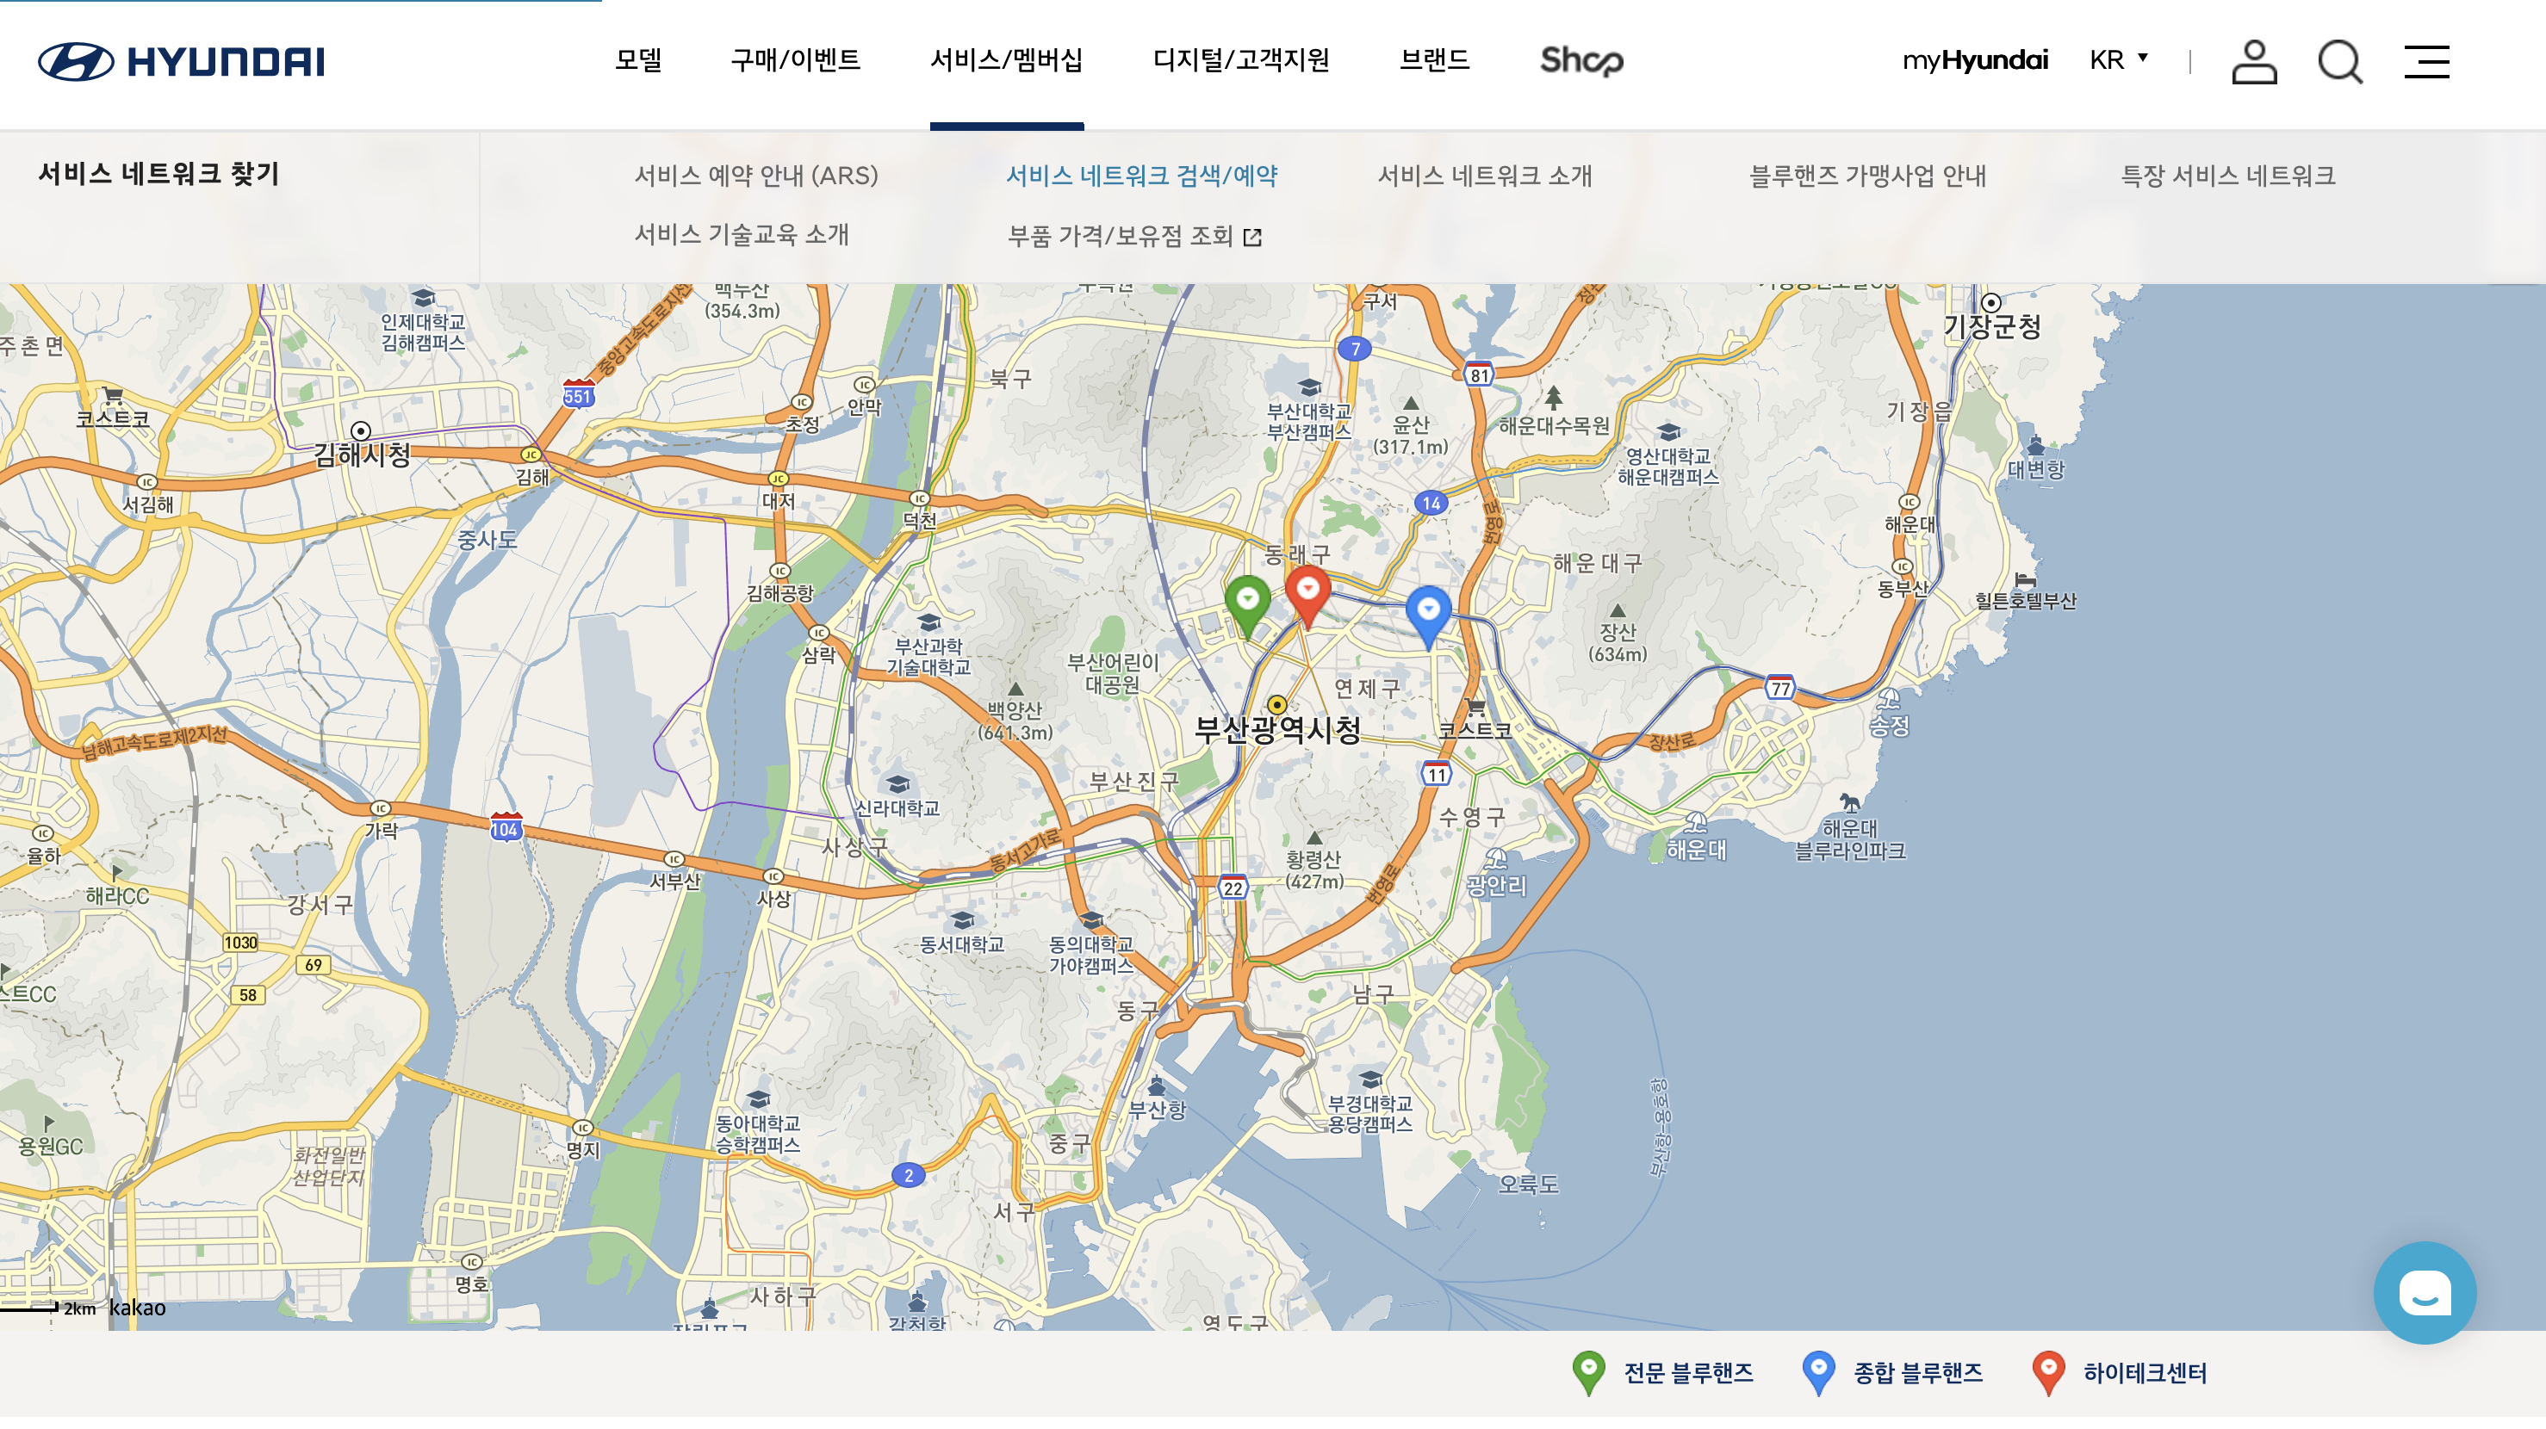Click the search magnifier icon
Screen dimensions: 2546x1429
point(2339,61)
